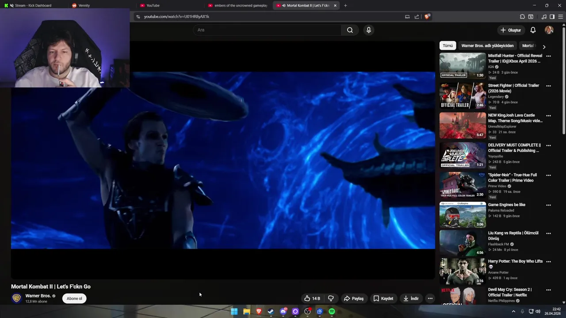Close the Mortal Kombat II tab
566x318 pixels.
[x=335, y=5]
